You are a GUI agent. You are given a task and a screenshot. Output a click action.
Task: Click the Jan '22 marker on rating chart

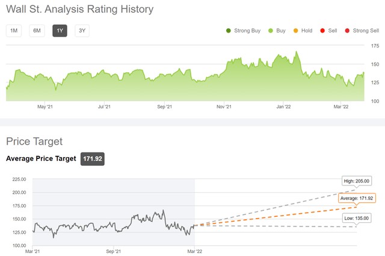[283, 107]
